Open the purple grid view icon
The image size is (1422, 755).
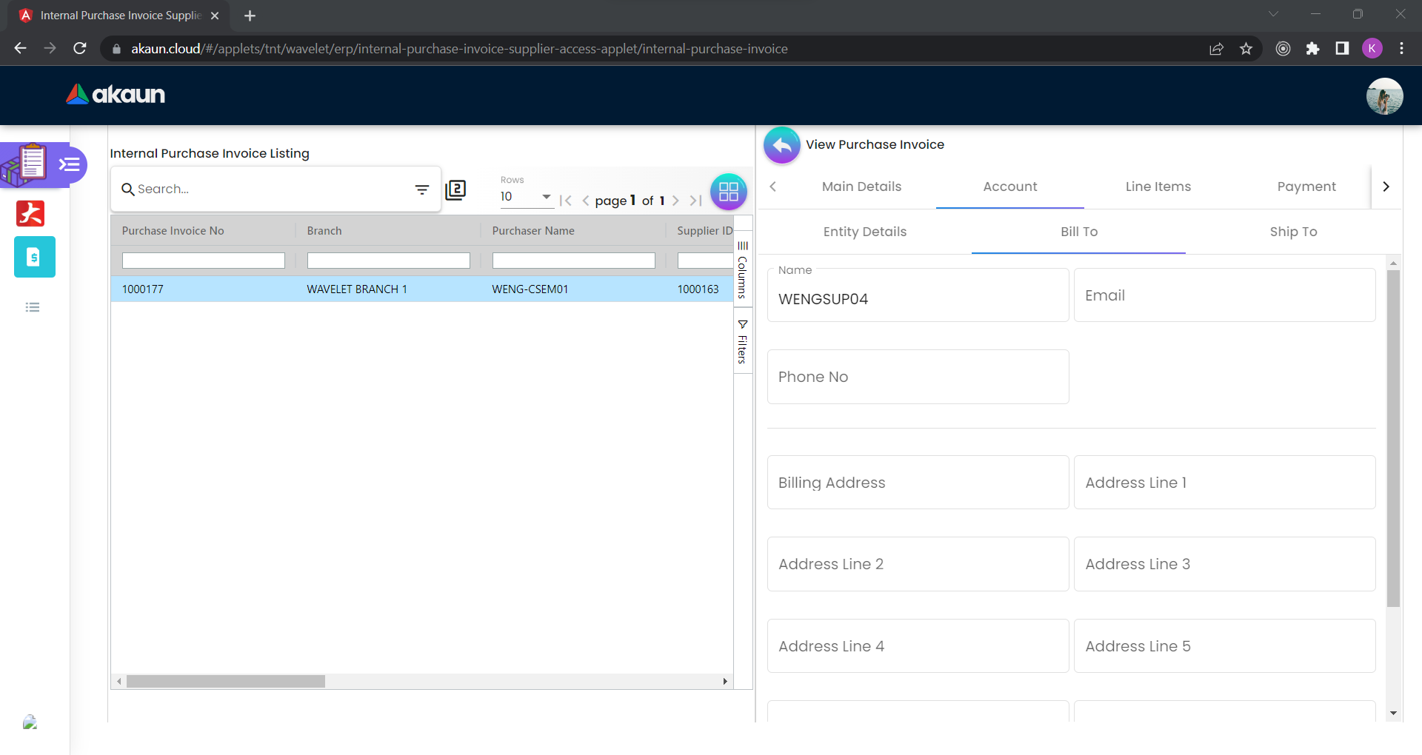[x=728, y=192]
